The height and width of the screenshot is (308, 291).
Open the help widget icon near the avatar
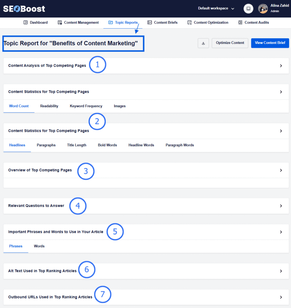coord(248,8)
